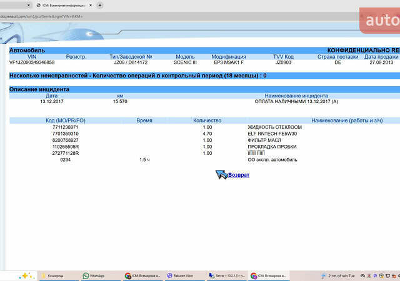This screenshot has height=281, width=400.
Task: Open the Server window in taskbar
Action: (225, 275)
